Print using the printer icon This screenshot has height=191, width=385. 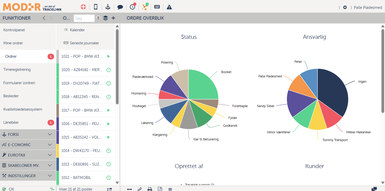coord(150,189)
